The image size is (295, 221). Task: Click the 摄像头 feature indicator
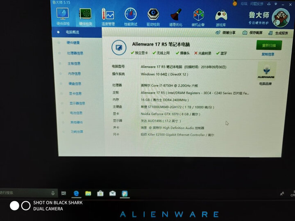tap(183, 53)
